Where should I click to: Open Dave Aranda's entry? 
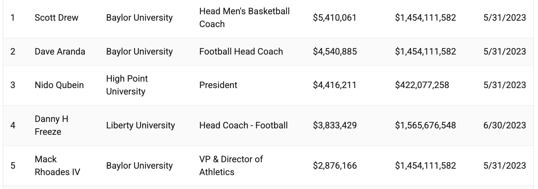60,52
